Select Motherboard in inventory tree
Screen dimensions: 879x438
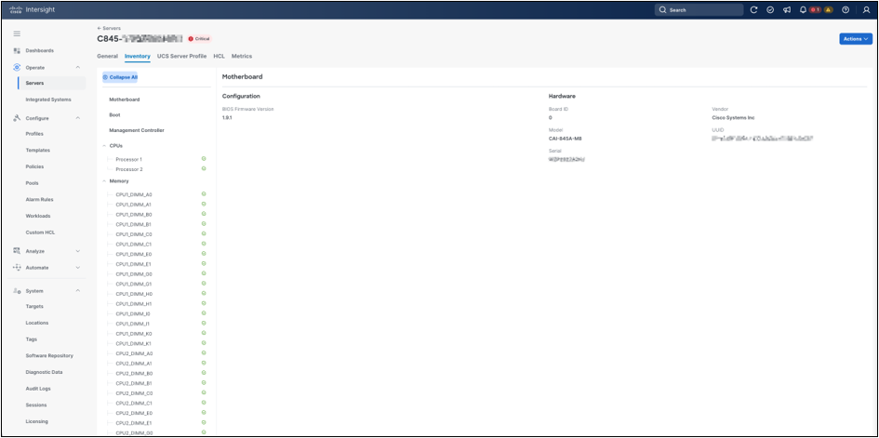point(125,100)
